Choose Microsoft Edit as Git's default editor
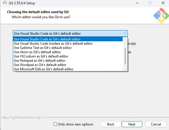 click(68, 69)
